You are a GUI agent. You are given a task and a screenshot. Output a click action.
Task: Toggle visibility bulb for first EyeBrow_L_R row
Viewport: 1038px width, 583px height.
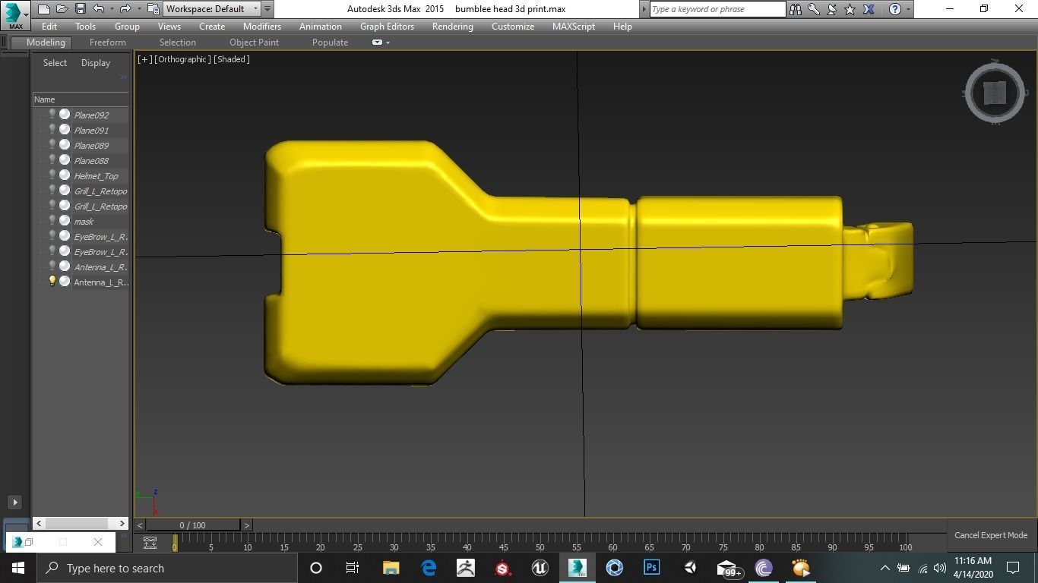click(52, 236)
